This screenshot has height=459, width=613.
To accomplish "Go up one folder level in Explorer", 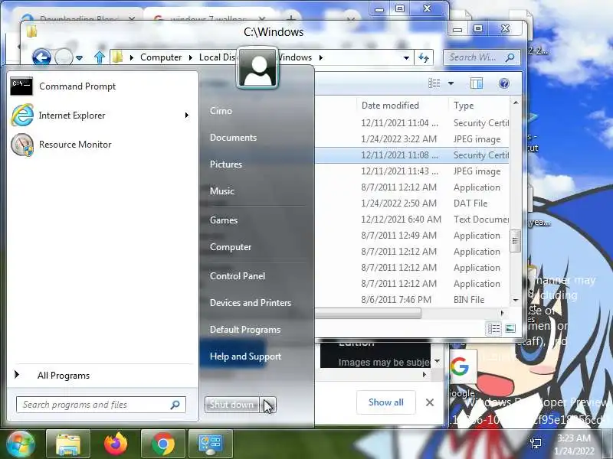I will [100, 57].
